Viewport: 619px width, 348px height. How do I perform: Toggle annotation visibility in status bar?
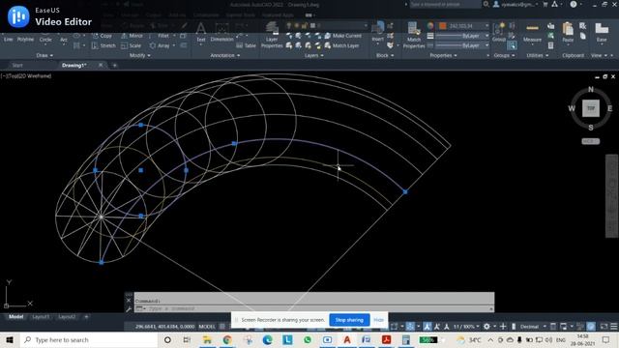[427, 327]
